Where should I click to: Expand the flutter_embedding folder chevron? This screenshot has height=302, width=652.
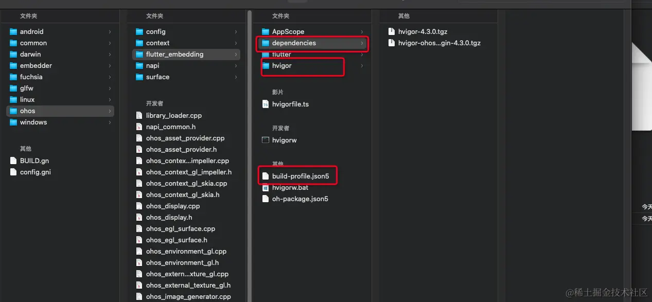[x=236, y=54]
